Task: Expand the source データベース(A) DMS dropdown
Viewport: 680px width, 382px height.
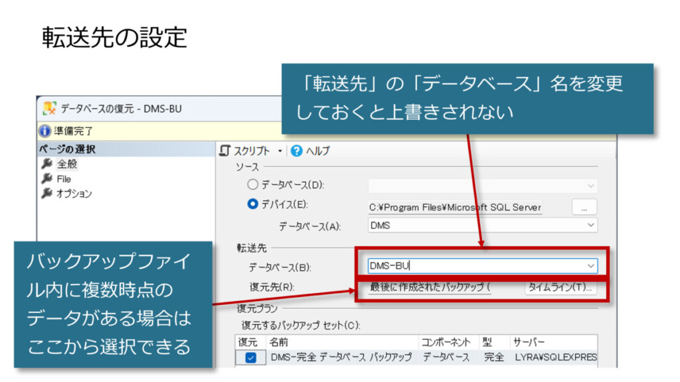Action: point(591,225)
